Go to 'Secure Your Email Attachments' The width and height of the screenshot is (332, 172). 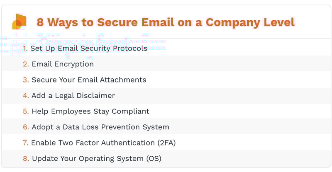pos(89,80)
